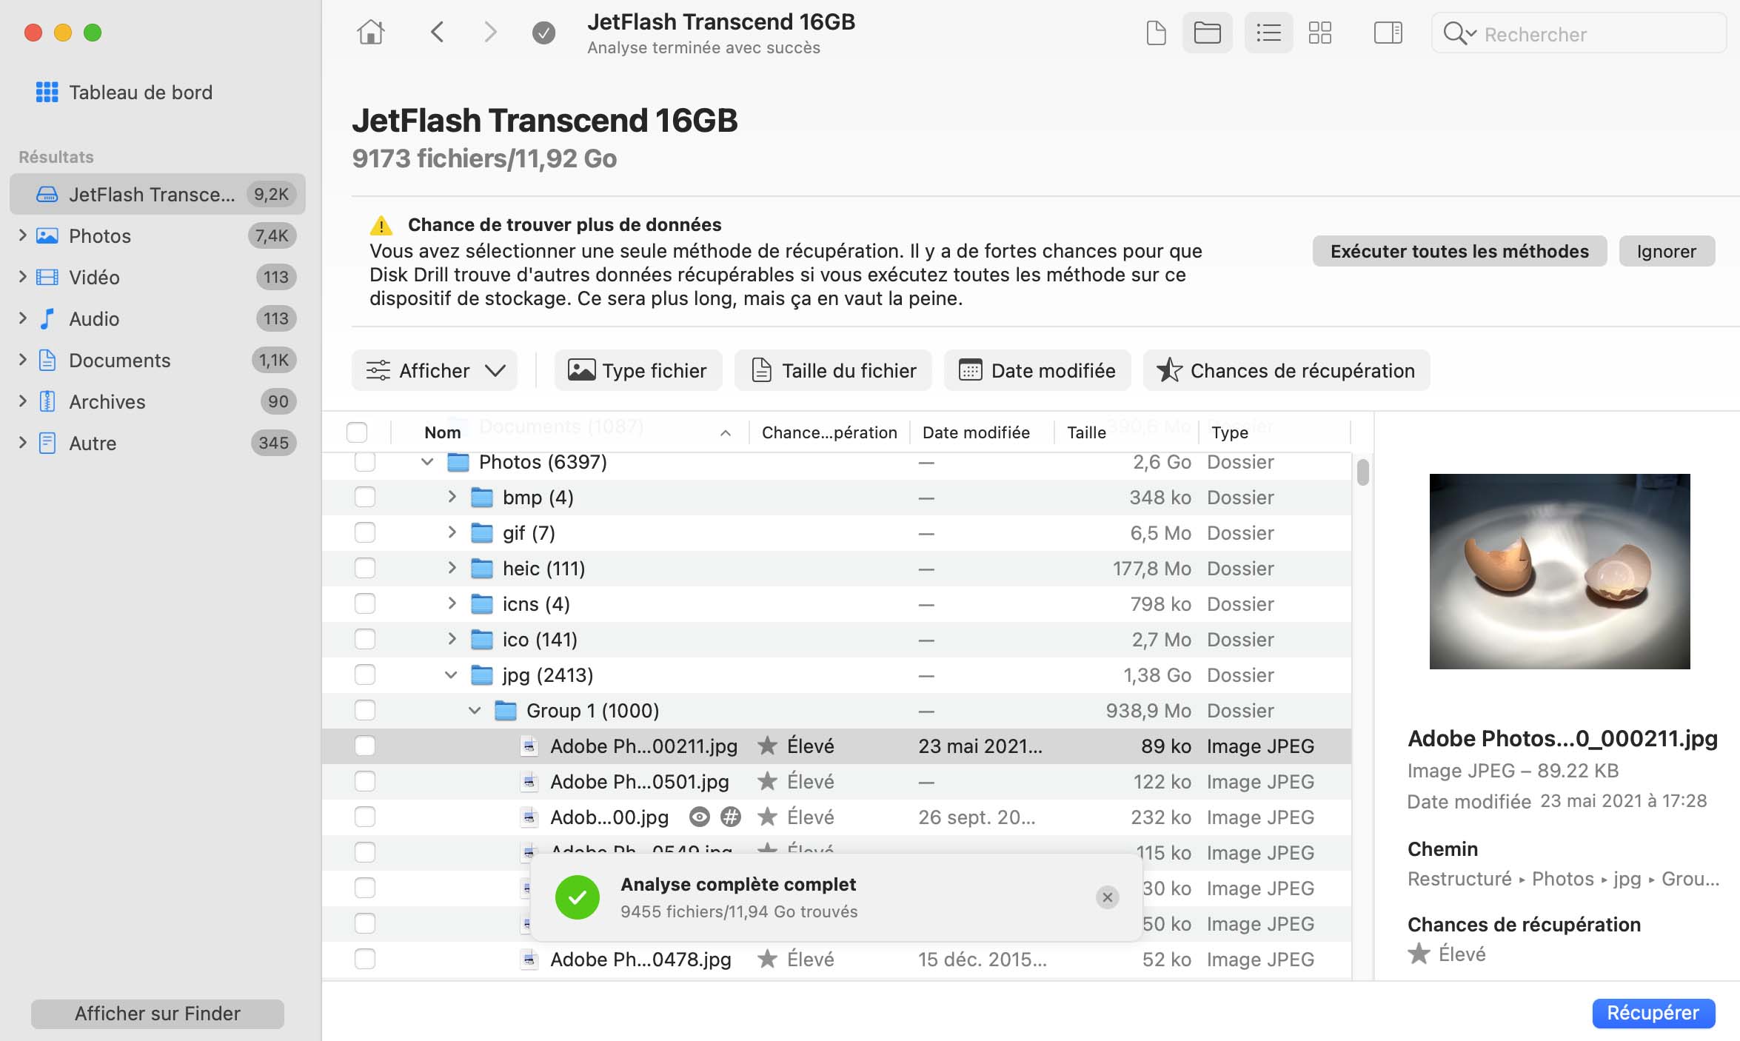Click the Rechercher search field
This screenshot has width=1740, height=1041.
point(1579,33)
